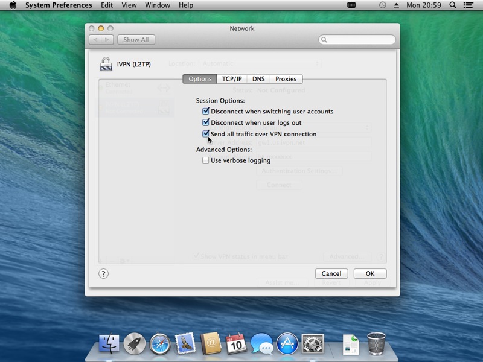The width and height of the screenshot is (483, 362).
Task: Confirm with the OK button
Action: [x=370, y=273]
